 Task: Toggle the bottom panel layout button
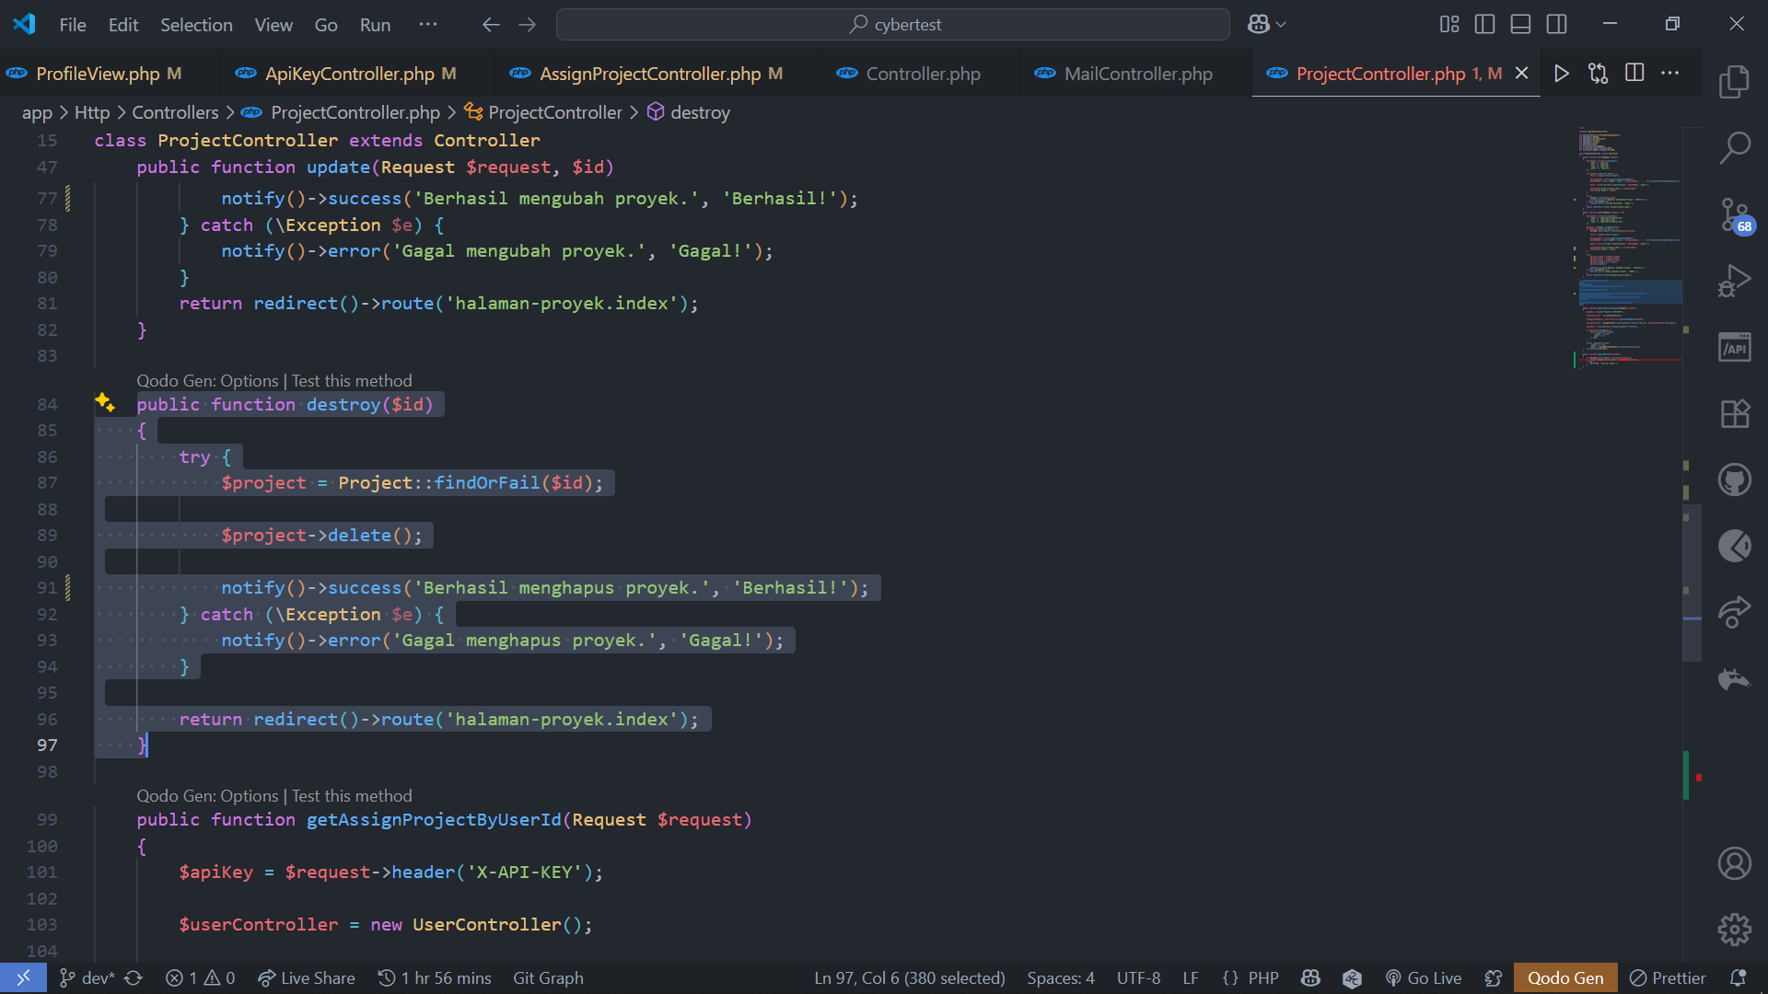[x=1520, y=25]
